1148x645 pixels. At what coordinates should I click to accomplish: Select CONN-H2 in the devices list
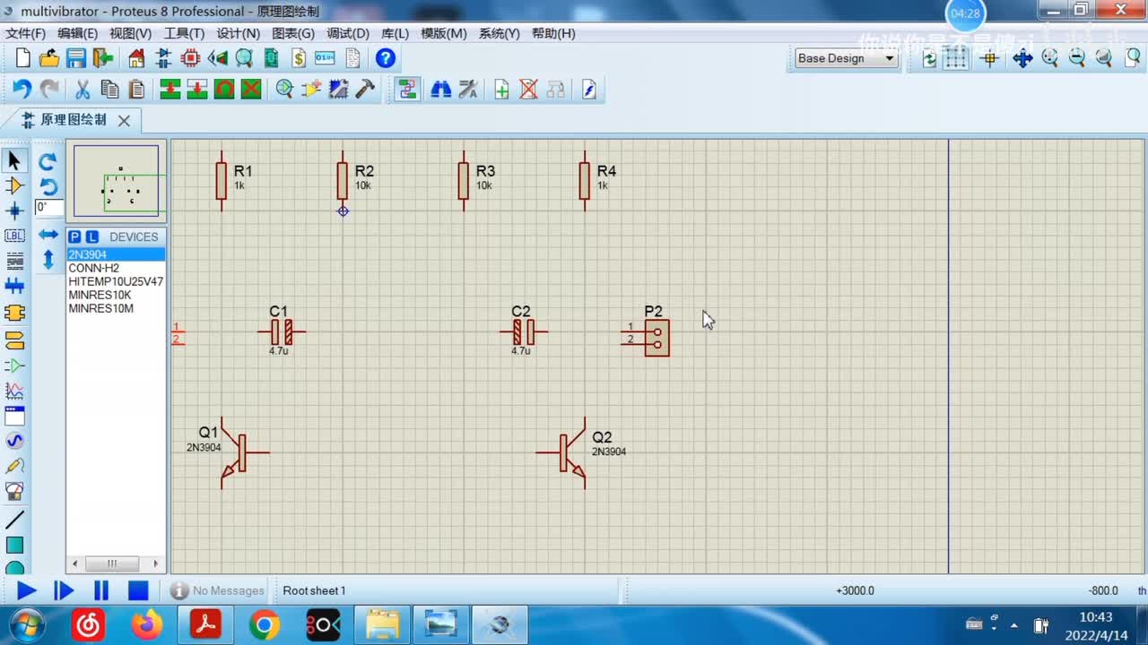click(116, 268)
